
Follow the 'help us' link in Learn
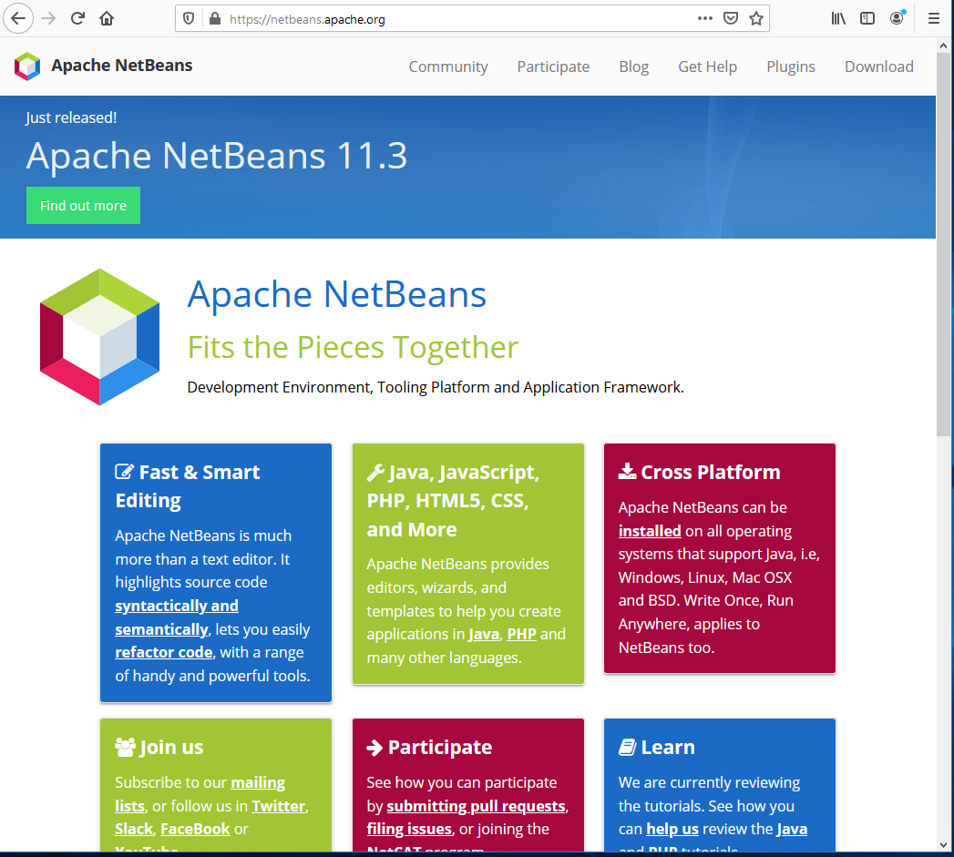[x=672, y=829]
